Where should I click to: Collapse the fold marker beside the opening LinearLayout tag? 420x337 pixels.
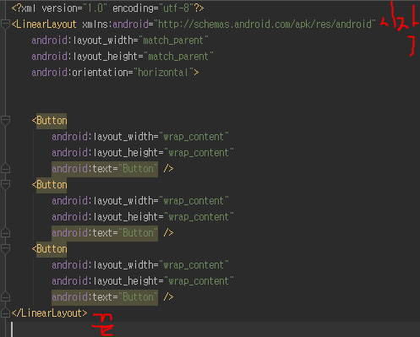(x=5, y=24)
